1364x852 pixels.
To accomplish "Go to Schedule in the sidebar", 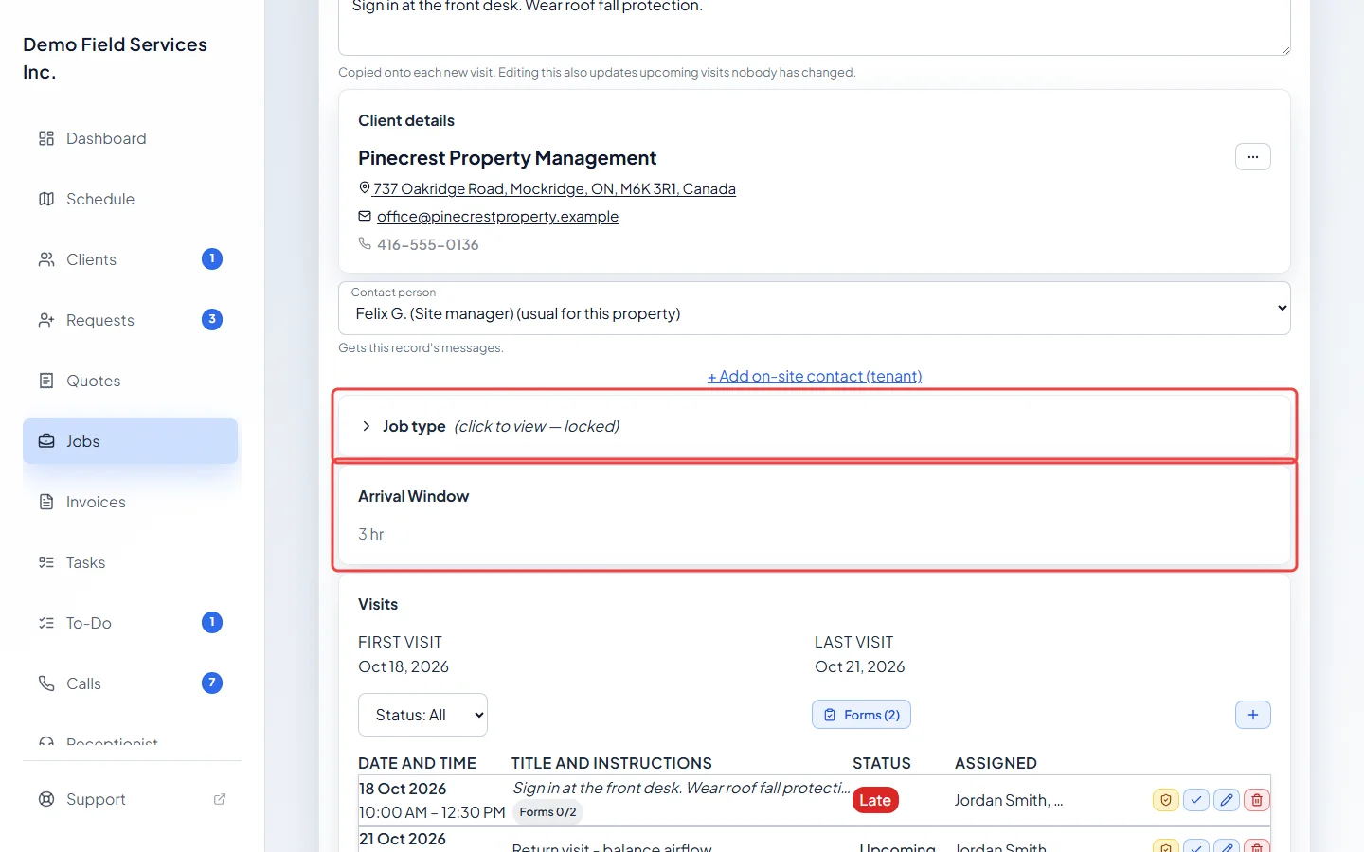I will (x=130, y=199).
